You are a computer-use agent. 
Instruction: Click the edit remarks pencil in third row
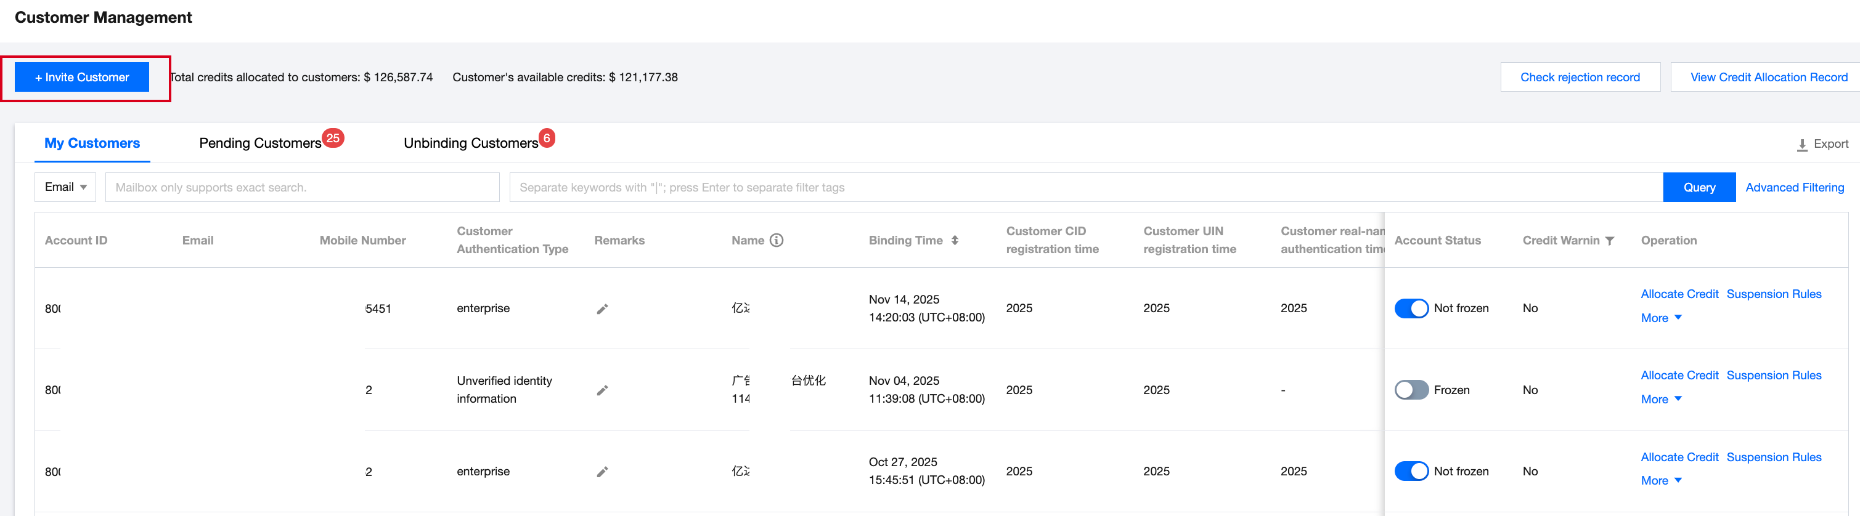[x=602, y=472]
